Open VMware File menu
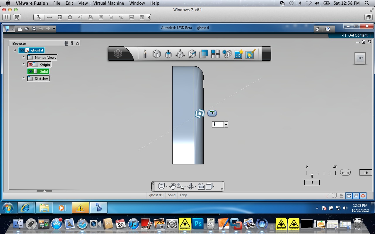This screenshot has height=234, width=375. 57,3
